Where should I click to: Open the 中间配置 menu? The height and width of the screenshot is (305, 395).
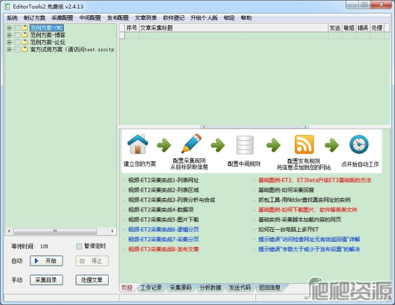click(x=90, y=18)
